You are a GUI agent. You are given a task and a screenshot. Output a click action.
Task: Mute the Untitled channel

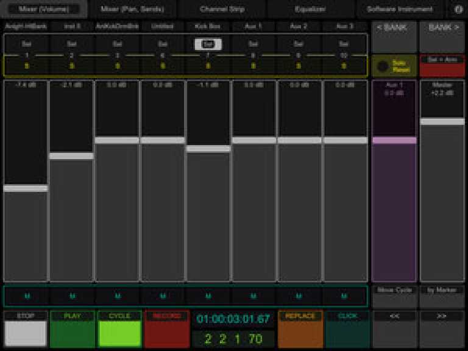pos(163,296)
